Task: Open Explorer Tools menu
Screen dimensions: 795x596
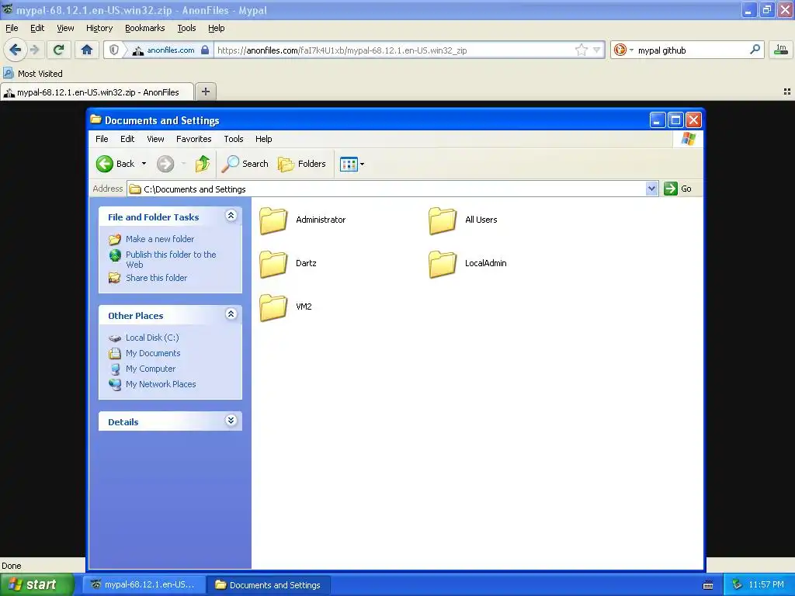Action: 234,139
